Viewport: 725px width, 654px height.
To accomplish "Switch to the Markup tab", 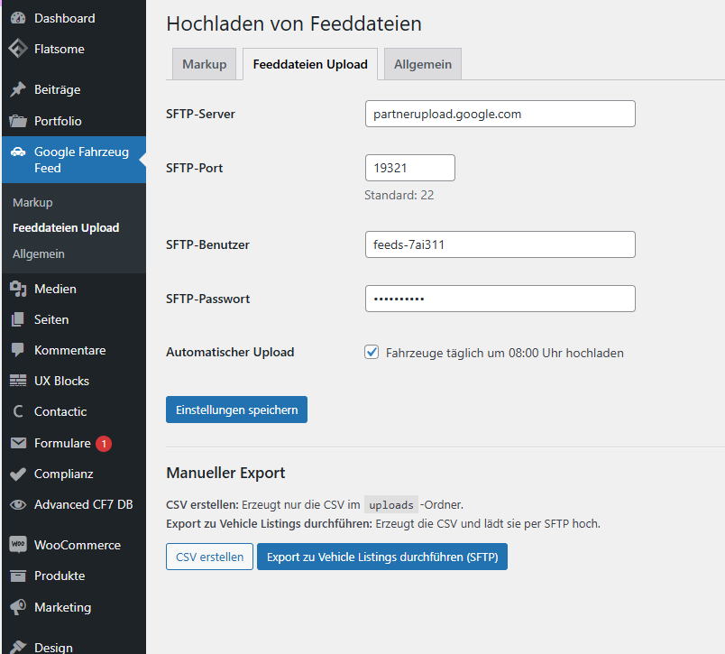I will pos(205,65).
